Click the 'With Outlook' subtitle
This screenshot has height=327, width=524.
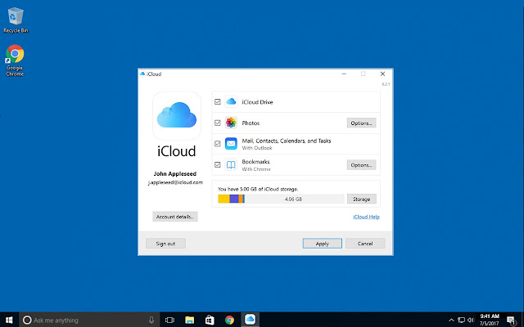[x=257, y=148]
